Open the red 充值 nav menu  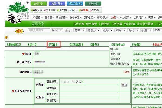pyautogui.click(x=114, y=18)
